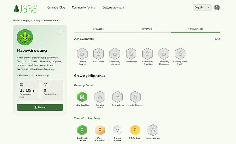Select the Achievements tab
The image size is (236, 144).
pyautogui.click(x=195, y=29)
